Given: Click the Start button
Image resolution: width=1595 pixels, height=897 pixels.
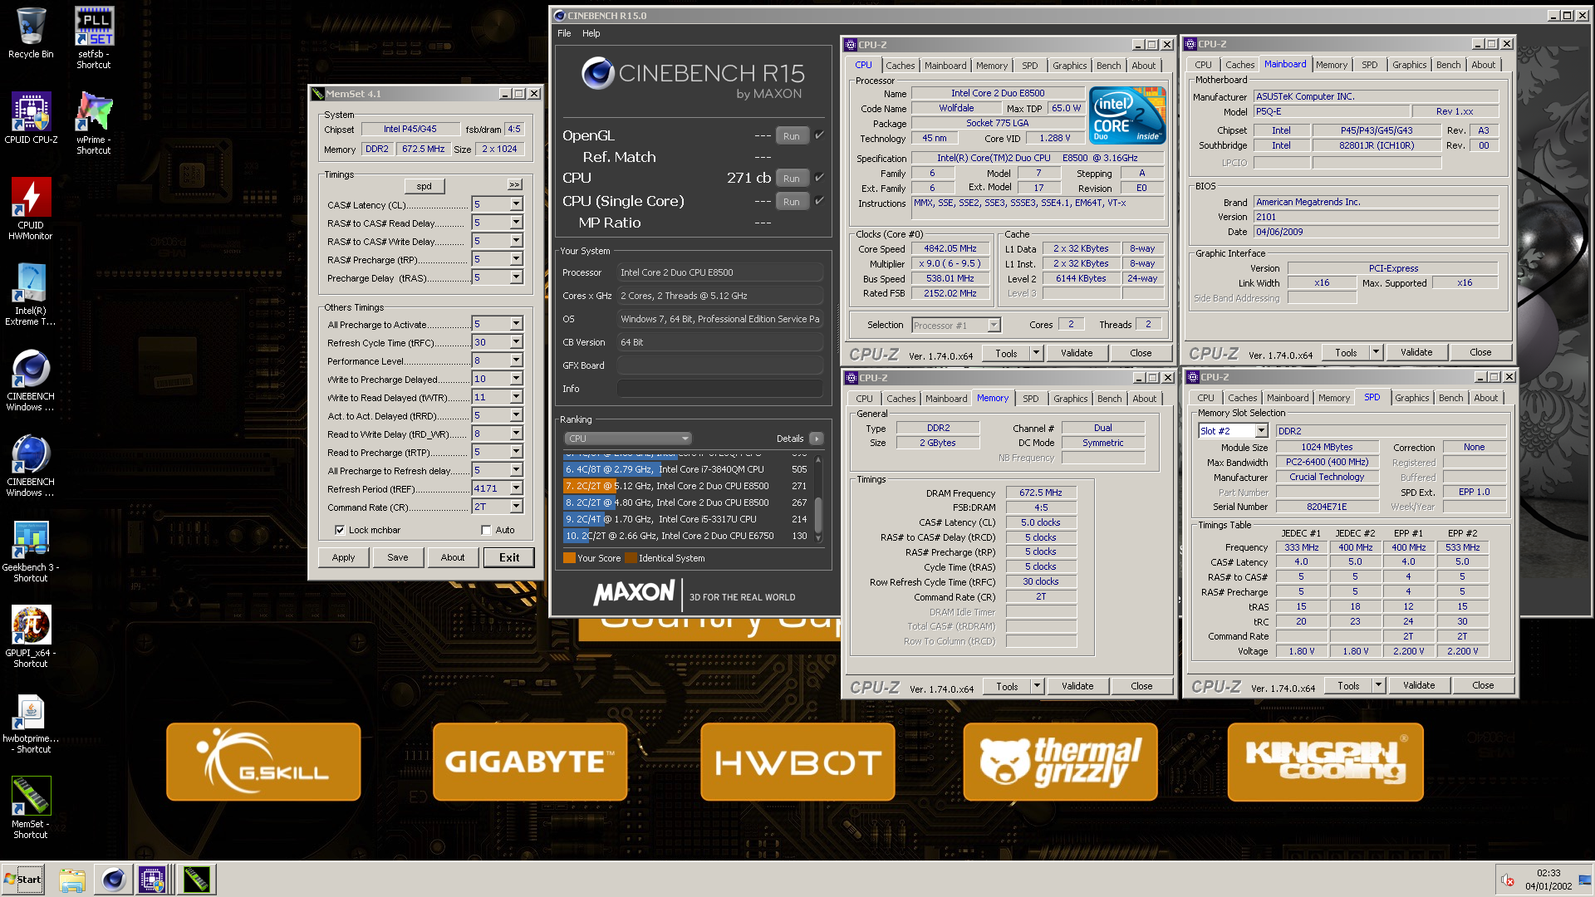Looking at the screenshot, I should point(23,880).
